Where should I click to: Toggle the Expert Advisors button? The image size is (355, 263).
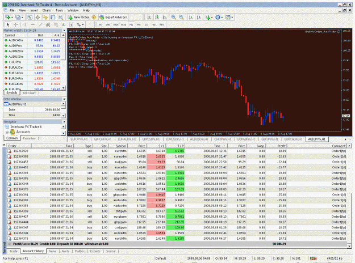pyautogui.click(x=114, y=17)
